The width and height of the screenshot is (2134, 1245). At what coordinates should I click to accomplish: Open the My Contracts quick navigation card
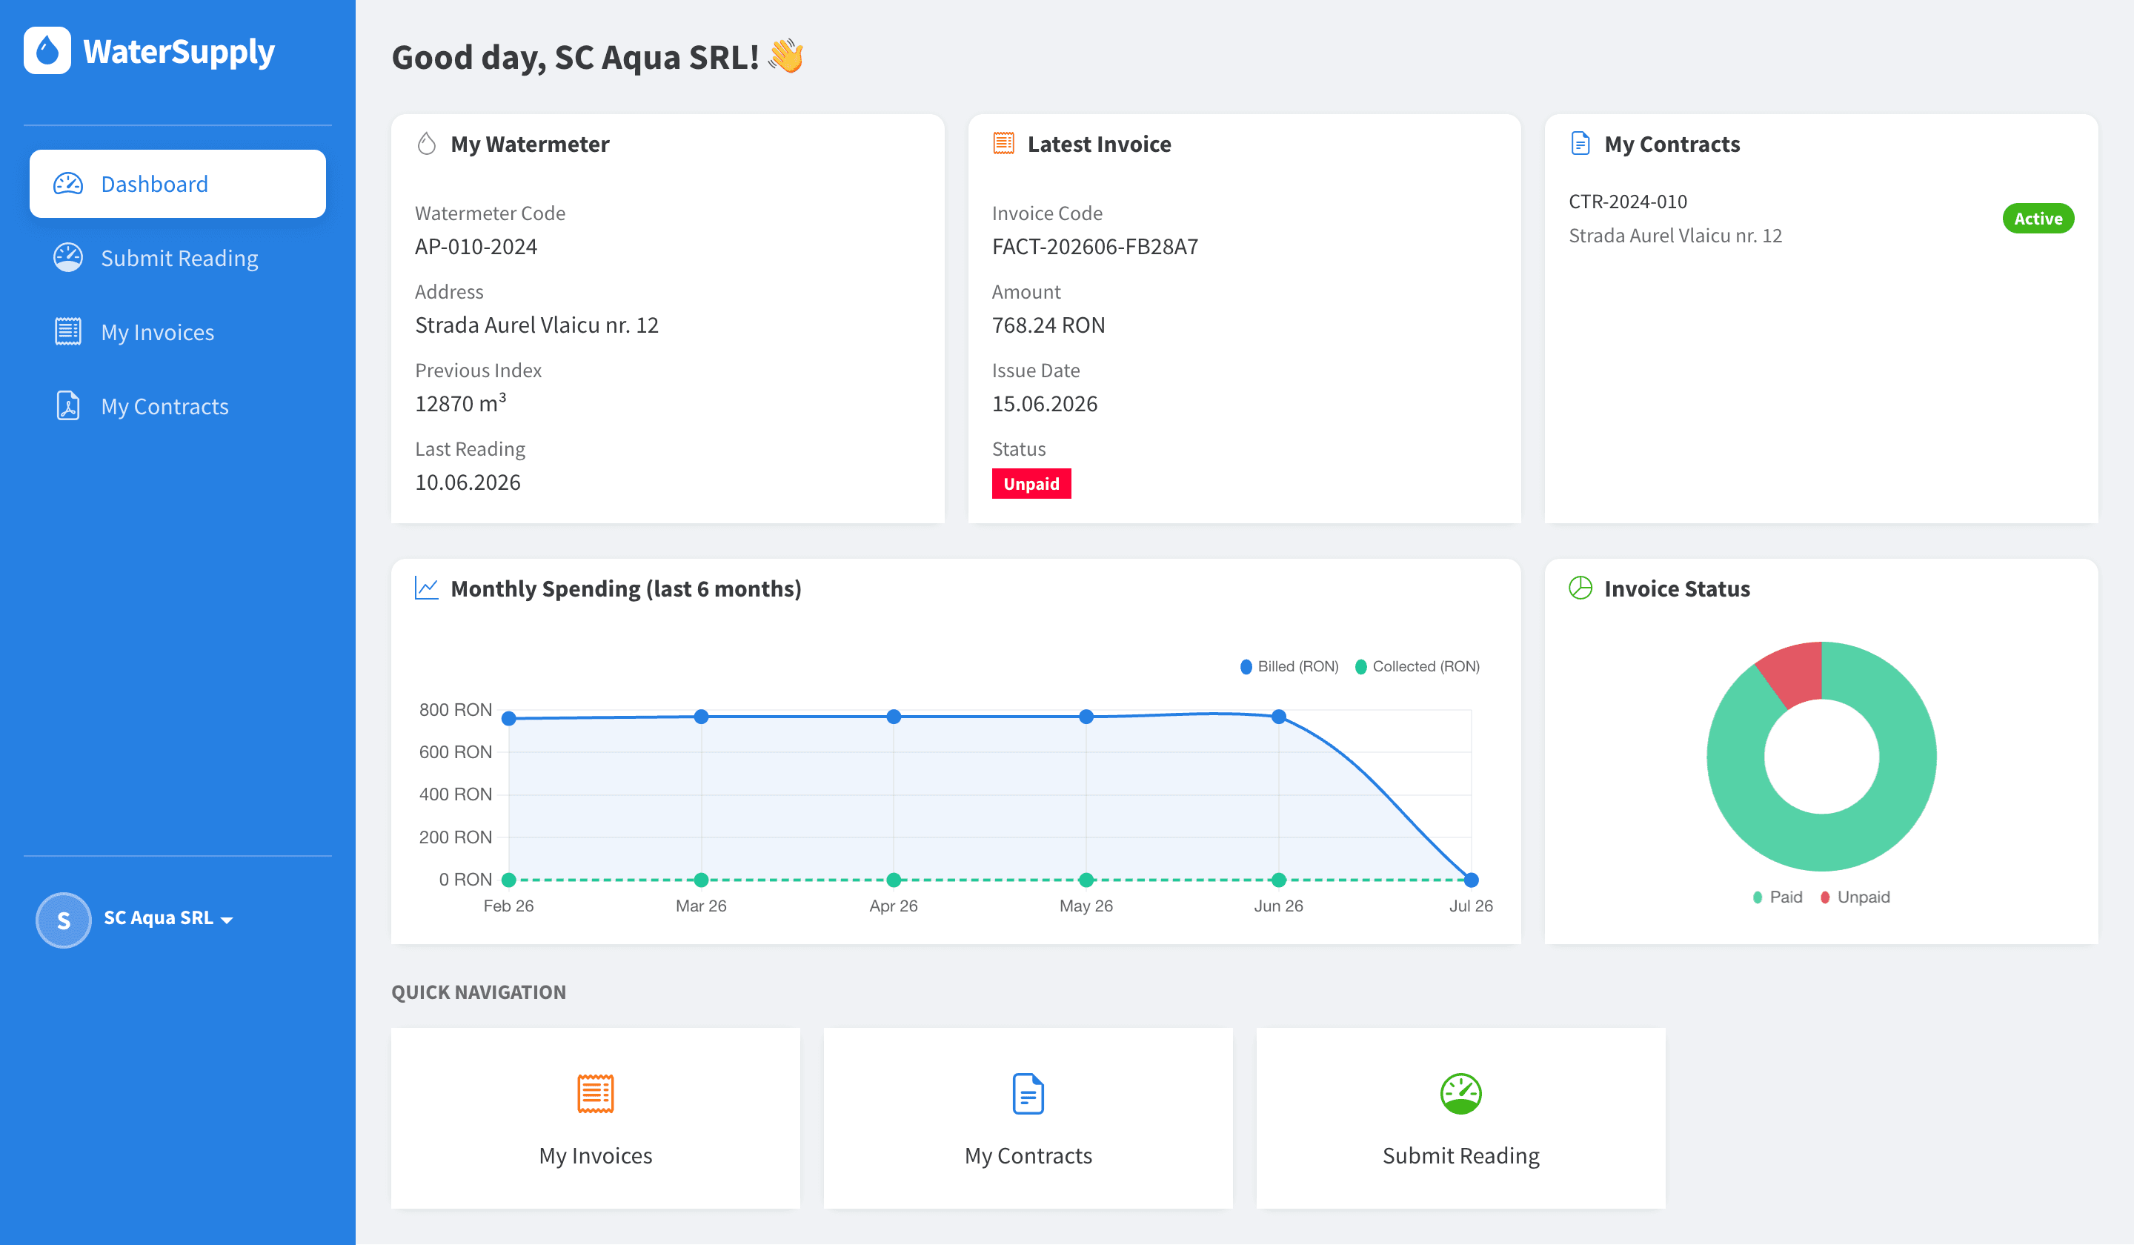(1028, 1118)
